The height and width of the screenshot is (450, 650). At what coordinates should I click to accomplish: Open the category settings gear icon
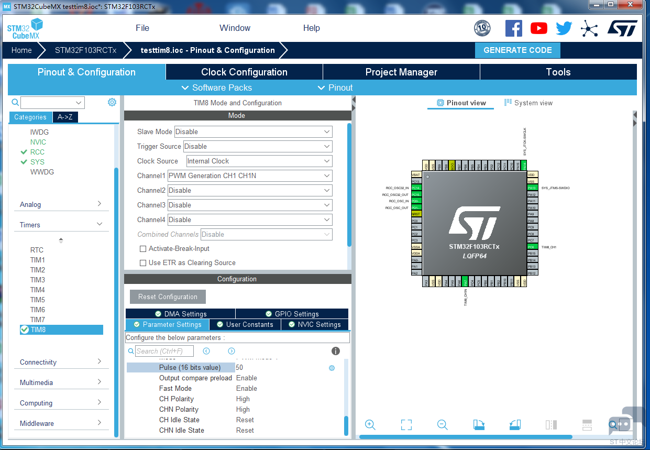(112, 102)
